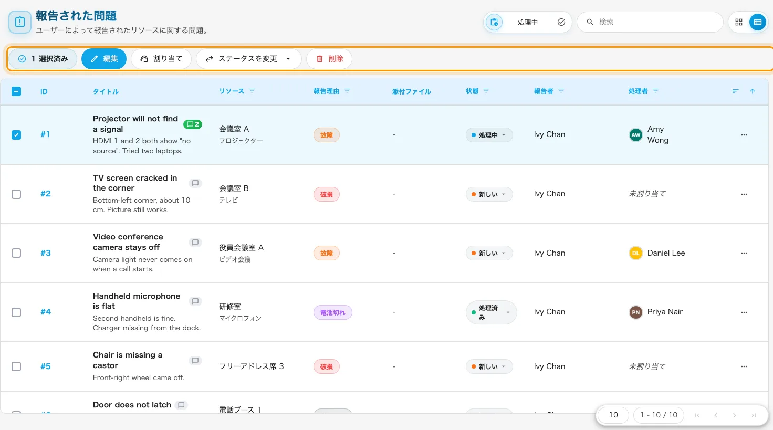Open comment icon for Handheld microphone
This screenshot has width=773, height=430.
pyautogui.click(x=195, y=301)
